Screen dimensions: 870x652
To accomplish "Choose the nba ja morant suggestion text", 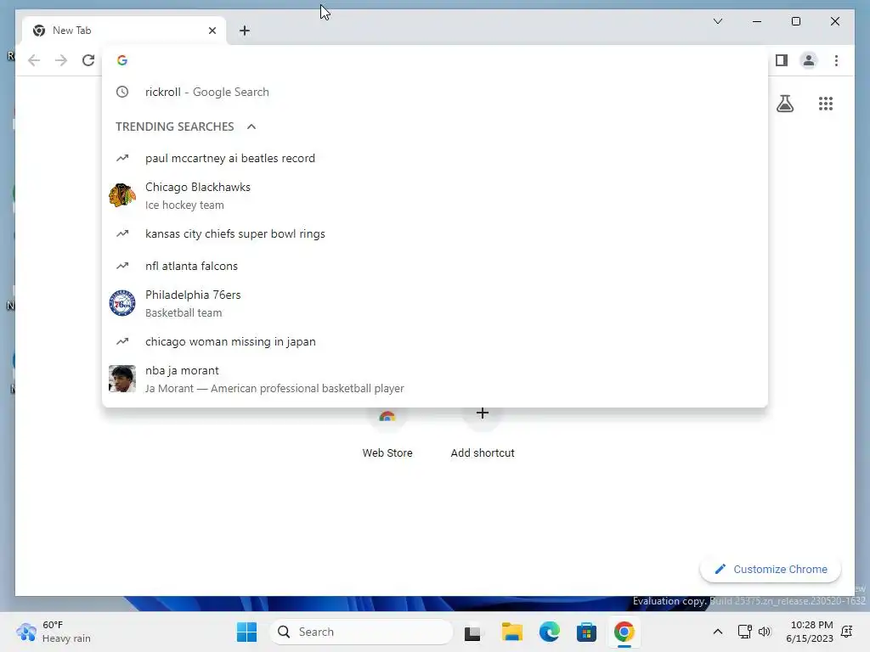I will (x=182, y=370).
